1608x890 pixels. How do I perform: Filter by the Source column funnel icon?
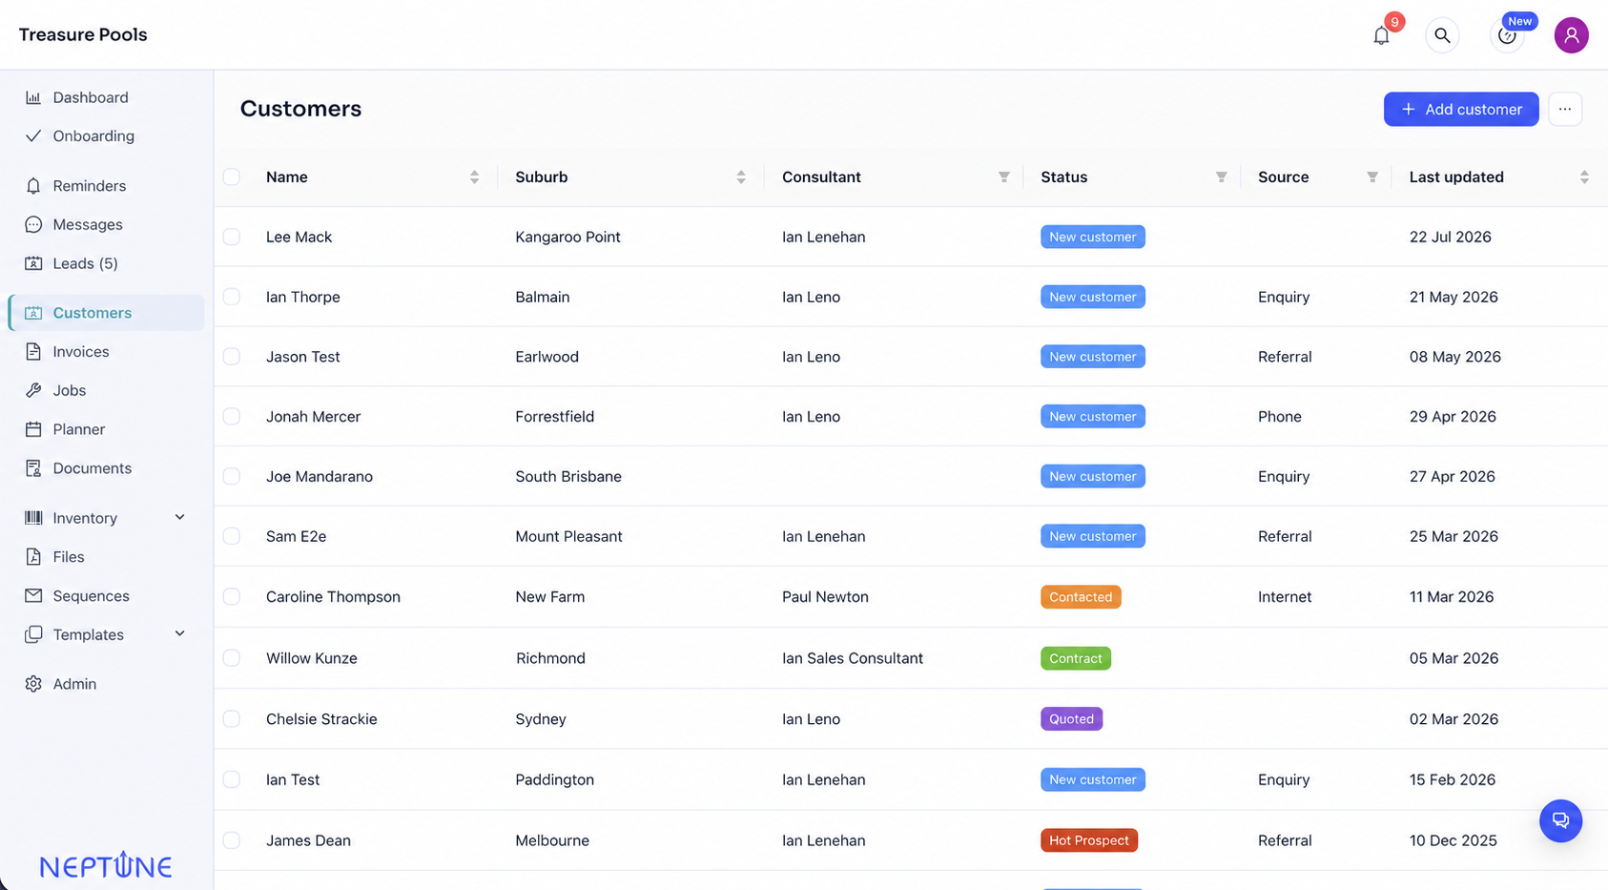1371,177
